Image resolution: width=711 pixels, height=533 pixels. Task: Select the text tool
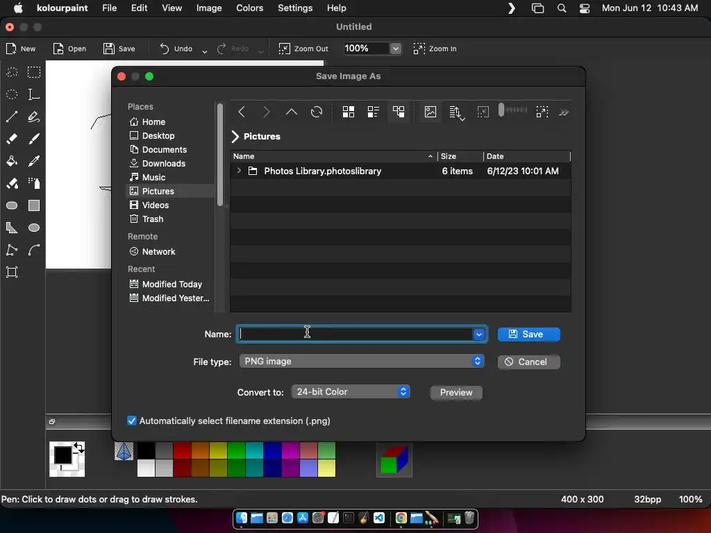(x=34, y=94)
